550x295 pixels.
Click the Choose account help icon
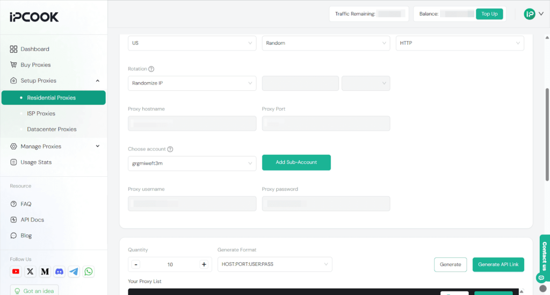[170, 149]
